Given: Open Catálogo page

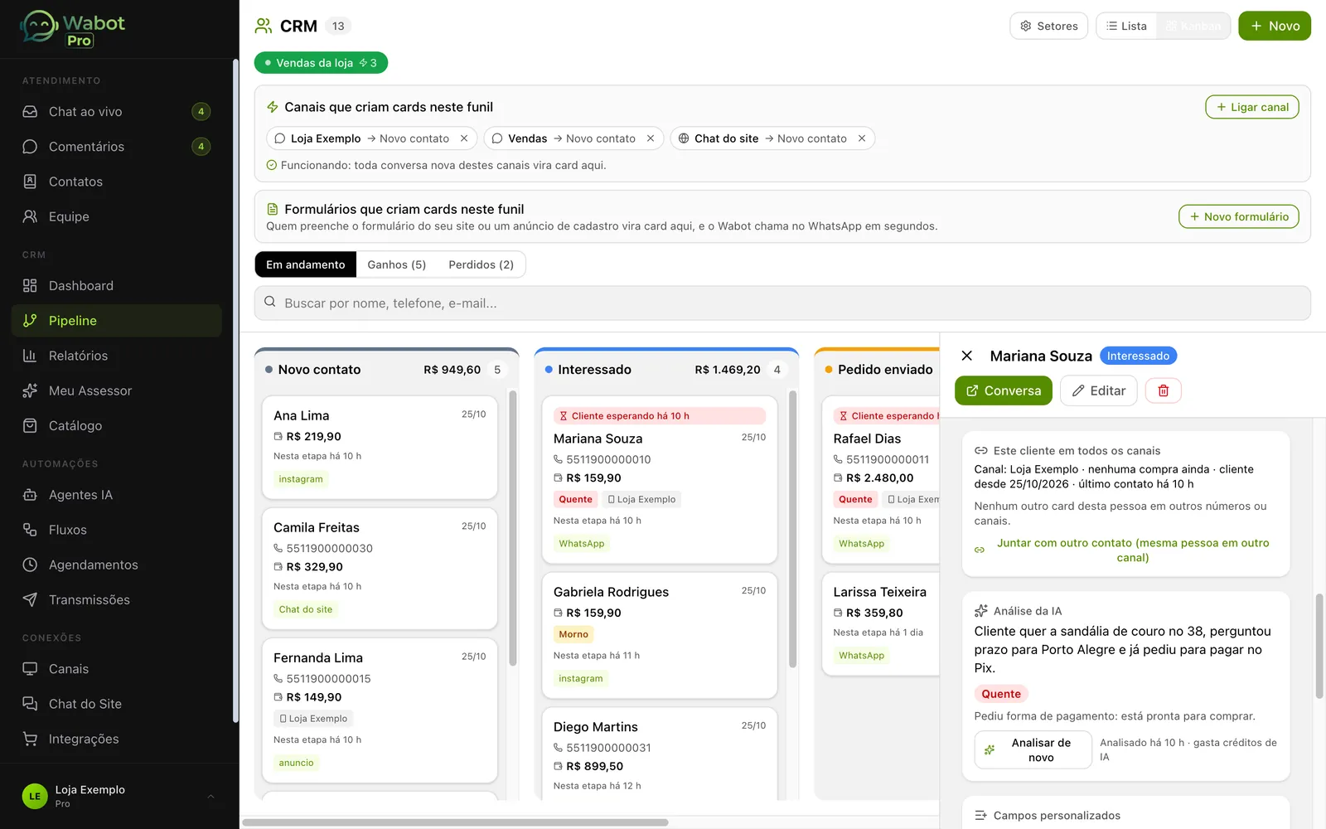Looking at the screenshot, I should [116, 425].
